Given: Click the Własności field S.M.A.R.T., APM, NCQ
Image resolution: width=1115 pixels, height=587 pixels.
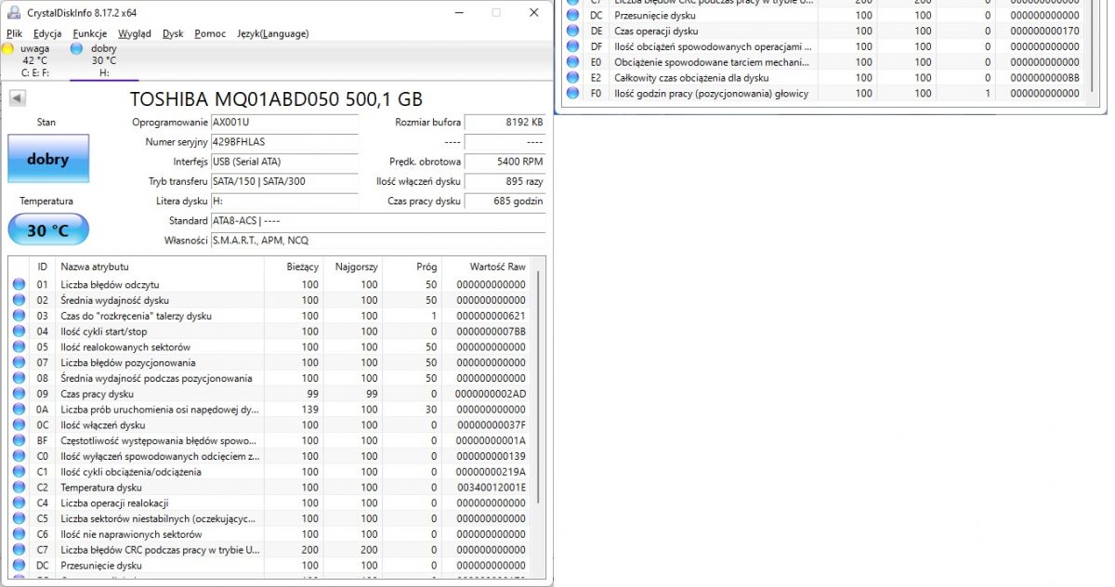Looking at the screenshot, I should pos(377,241).
